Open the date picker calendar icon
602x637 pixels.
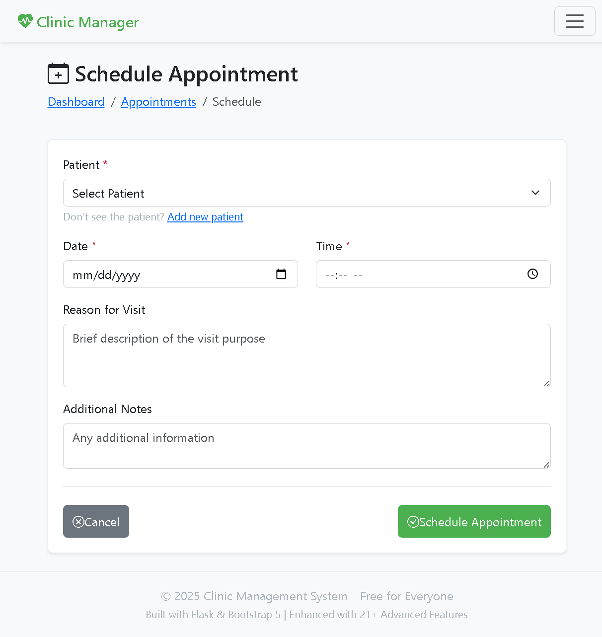click(281, 274)
